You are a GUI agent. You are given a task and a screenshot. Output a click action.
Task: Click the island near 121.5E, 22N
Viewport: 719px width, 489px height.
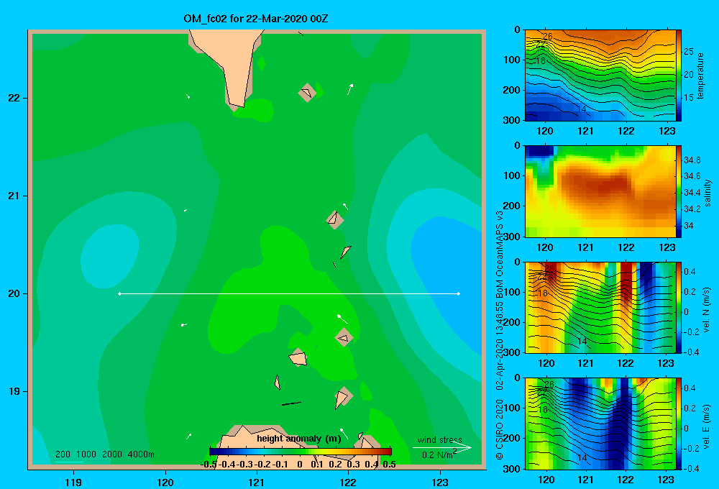[x=307, y=93]
